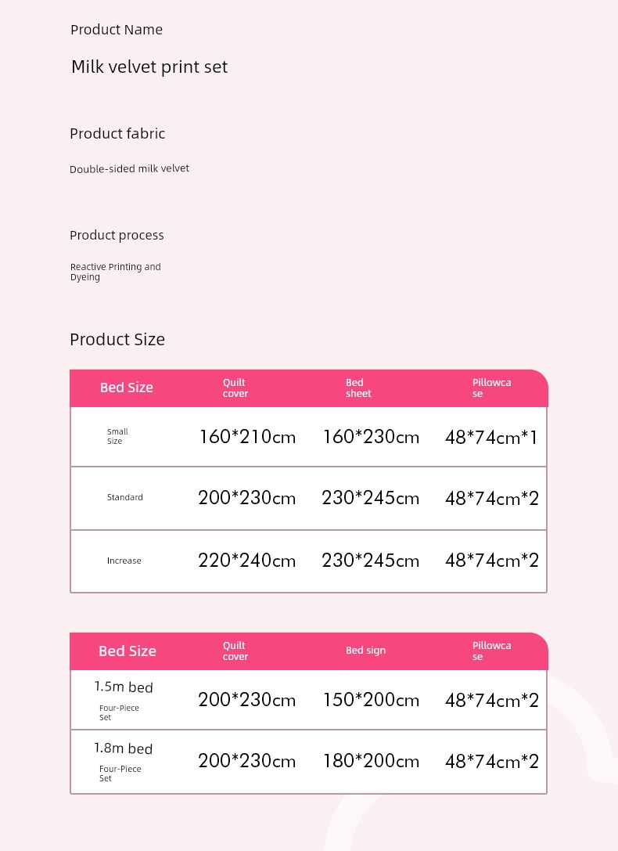618x851 pixels.
Task: Click the 150*200cm bed sign cell
Action: 371,700
